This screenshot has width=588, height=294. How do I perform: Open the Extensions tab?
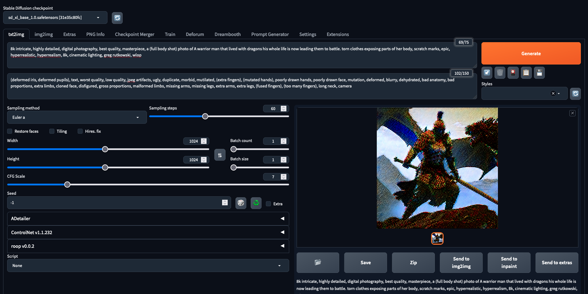pos(338,34)
